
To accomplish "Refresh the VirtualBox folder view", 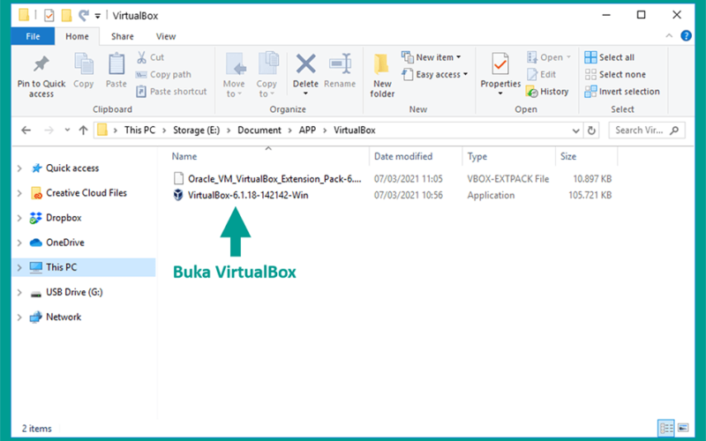I will click(x=591, y=131).
